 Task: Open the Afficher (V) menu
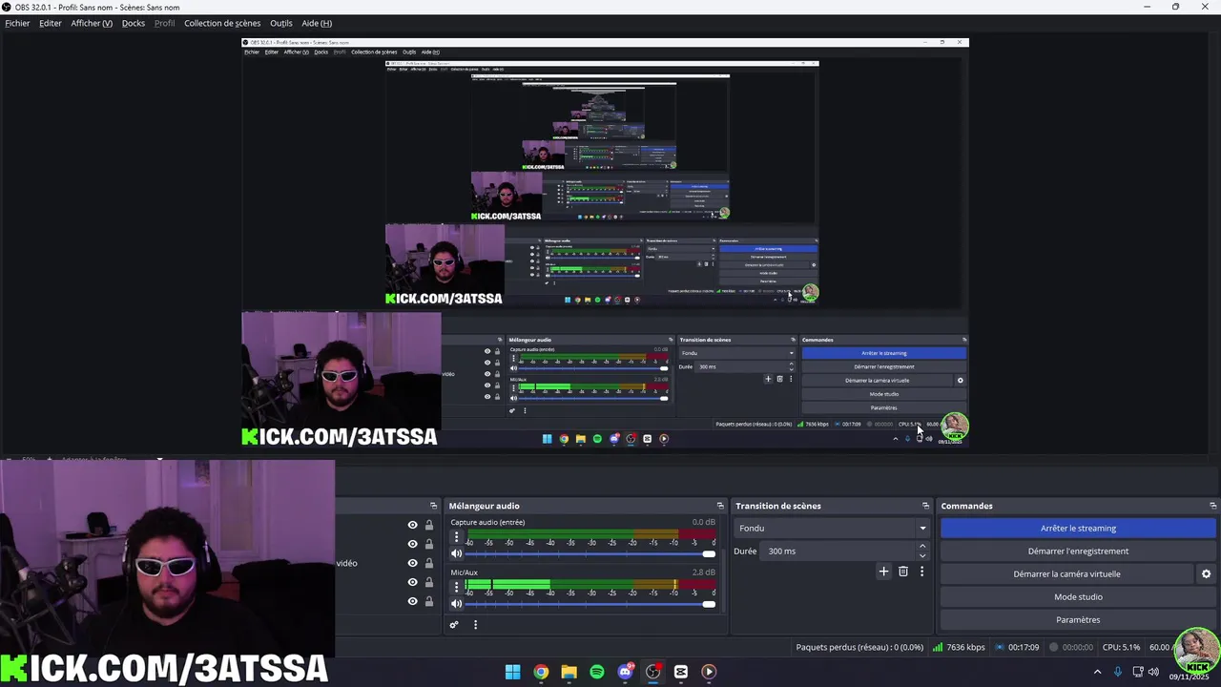(92, 23)
